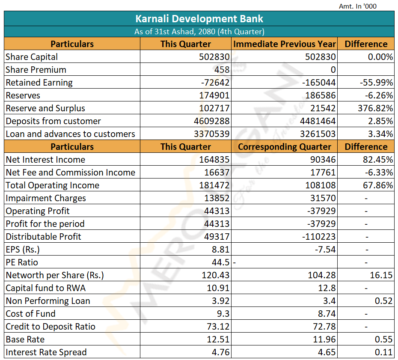This screenshot has height=360, width=398.
Task: Click PE Ratio value "44.5"
Action: click(x=221, y=262)
